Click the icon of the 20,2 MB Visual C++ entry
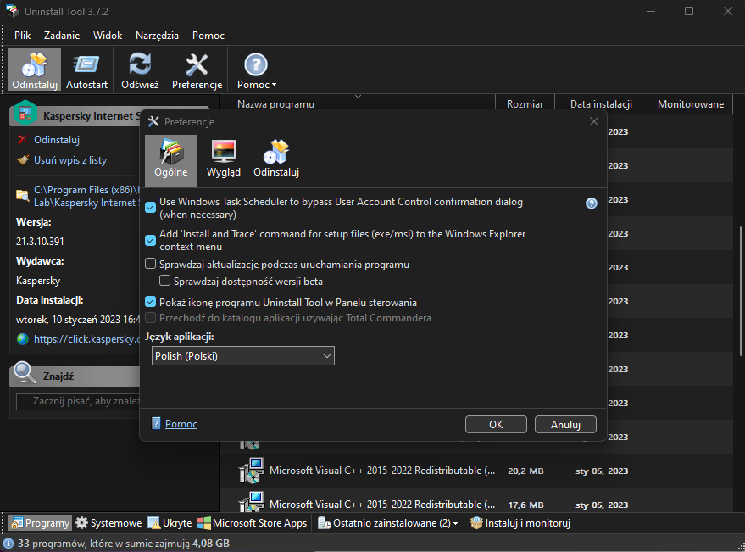The image size is (745, 552). tap(251, 471)
